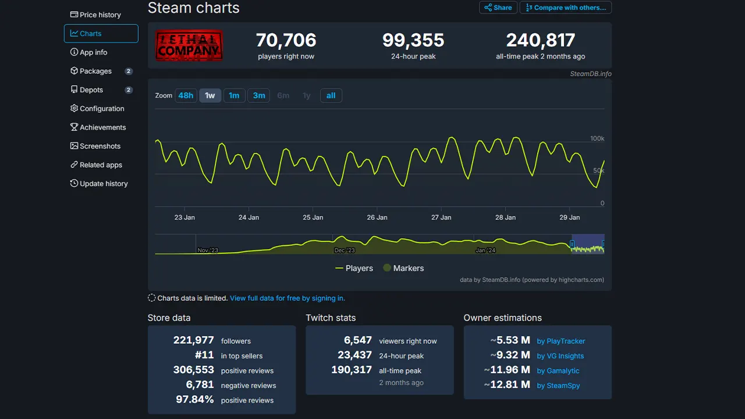Click the '23,437' Twitch 24-hour peak
Screen dimensions: 745x419
(355, 355)
